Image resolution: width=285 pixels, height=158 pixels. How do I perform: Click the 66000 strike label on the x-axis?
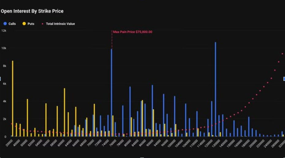(x=76, y=143)
